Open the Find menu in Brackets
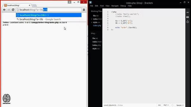Viewport: 191px width, 107px height. 102,6
